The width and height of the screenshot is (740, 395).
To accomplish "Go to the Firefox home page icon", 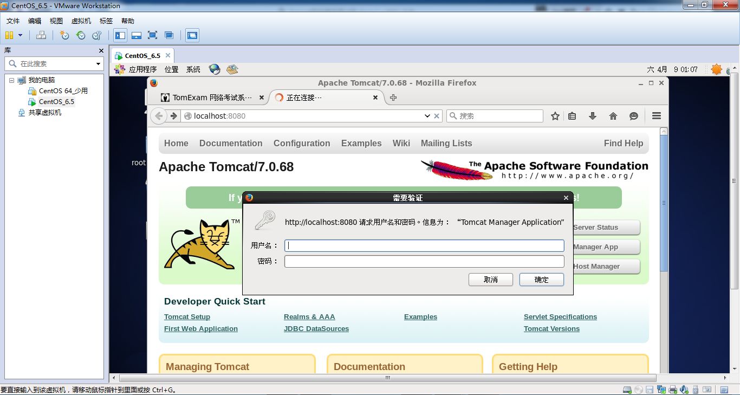I will pos(613,116).
